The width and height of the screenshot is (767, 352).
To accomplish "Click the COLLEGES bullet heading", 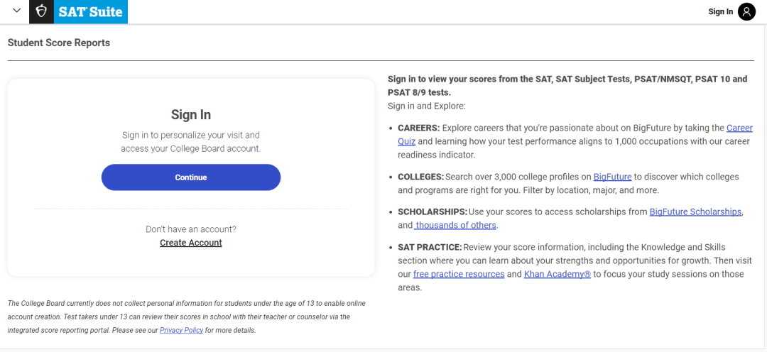I will coord(421,177).
